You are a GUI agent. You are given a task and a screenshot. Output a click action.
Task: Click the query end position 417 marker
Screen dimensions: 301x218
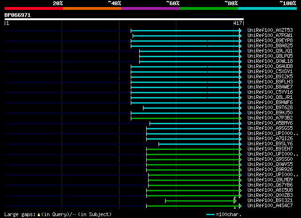click(238, 23)
